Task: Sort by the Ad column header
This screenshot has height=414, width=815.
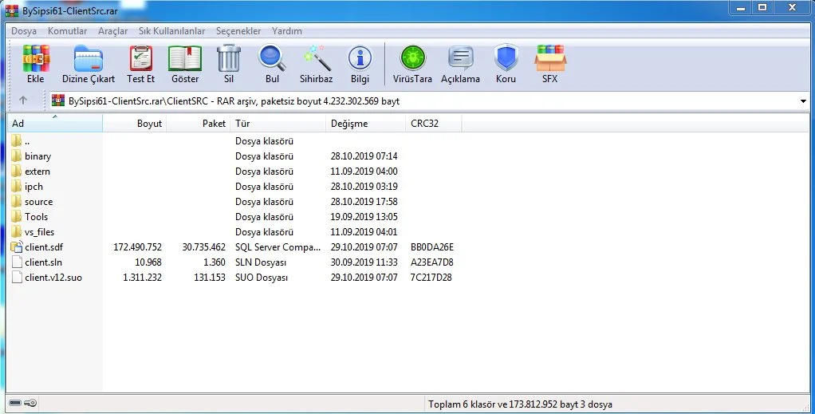Action: (x=54, y=124)
